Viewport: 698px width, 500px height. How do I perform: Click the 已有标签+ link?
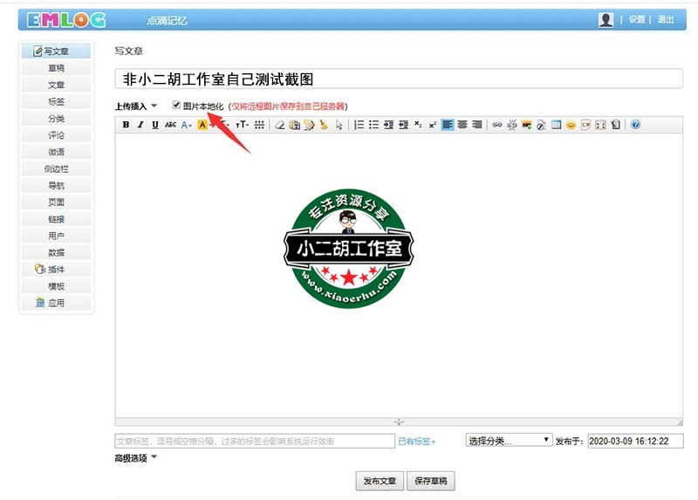416,442
